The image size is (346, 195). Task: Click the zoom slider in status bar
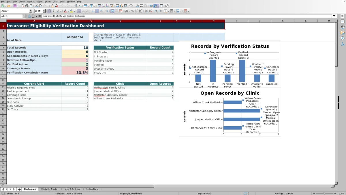pos(324,194)
